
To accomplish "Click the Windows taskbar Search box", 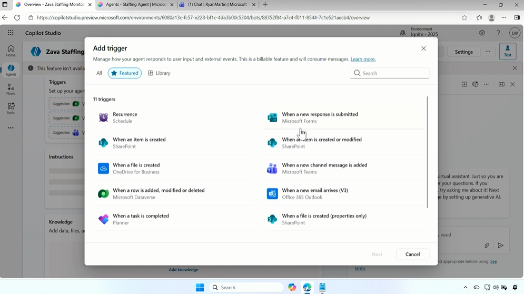I will (246, 287).
